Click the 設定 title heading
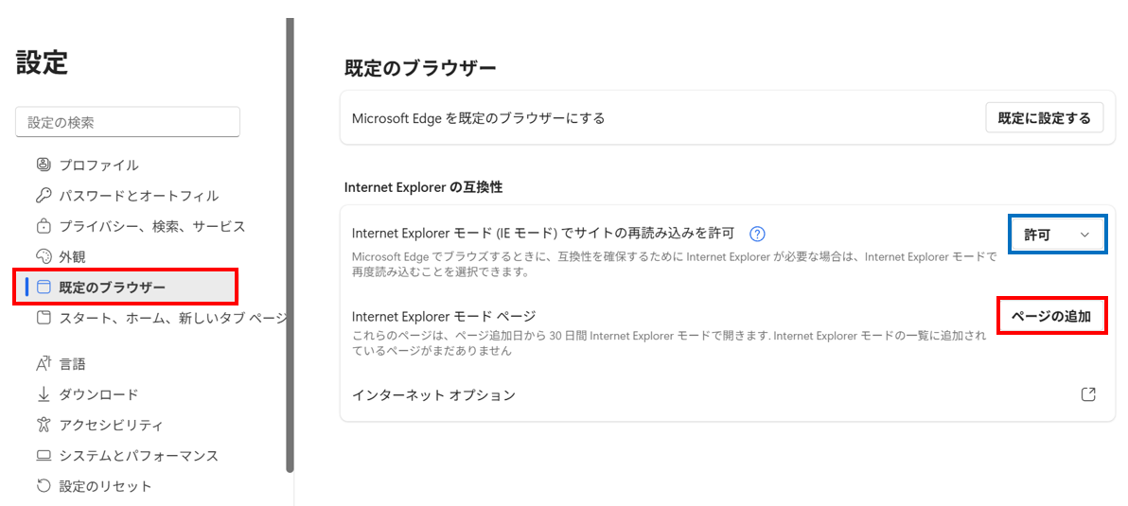The height and width of the screenshot is (506, 1128). (x=43, y=62)
